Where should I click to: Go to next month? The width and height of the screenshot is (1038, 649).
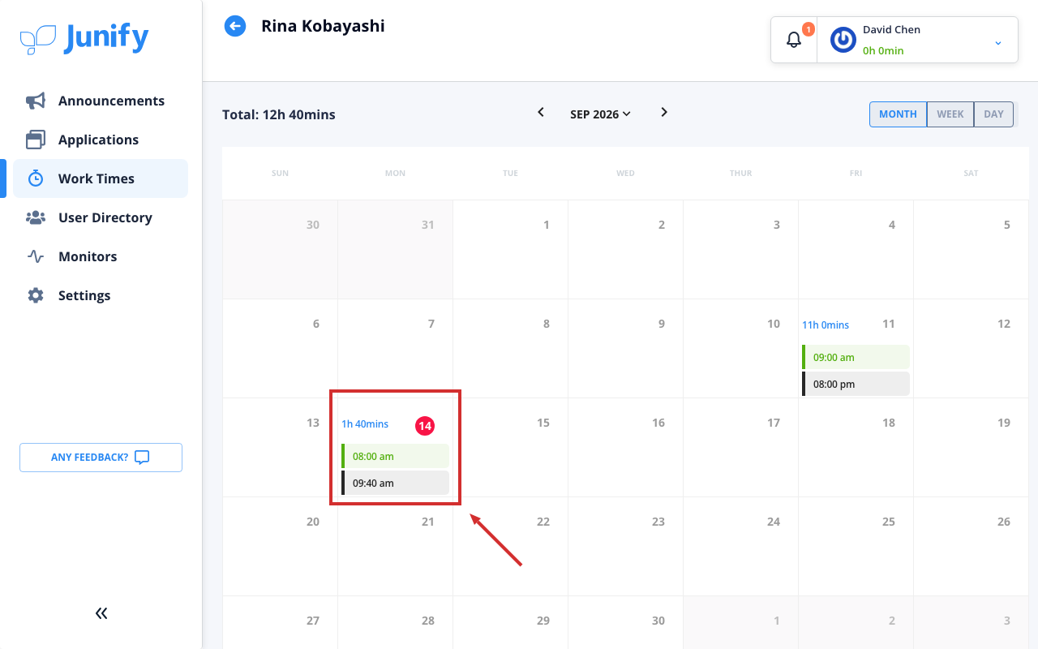point(664,113)
